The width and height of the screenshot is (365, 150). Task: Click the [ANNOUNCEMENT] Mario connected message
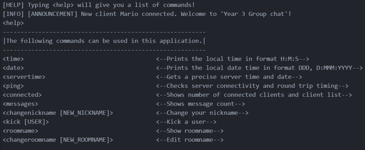[147, 14]
